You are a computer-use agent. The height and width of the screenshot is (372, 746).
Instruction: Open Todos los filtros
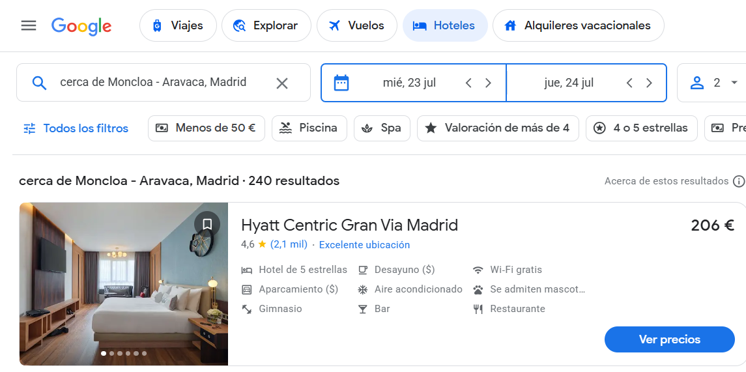76,128
